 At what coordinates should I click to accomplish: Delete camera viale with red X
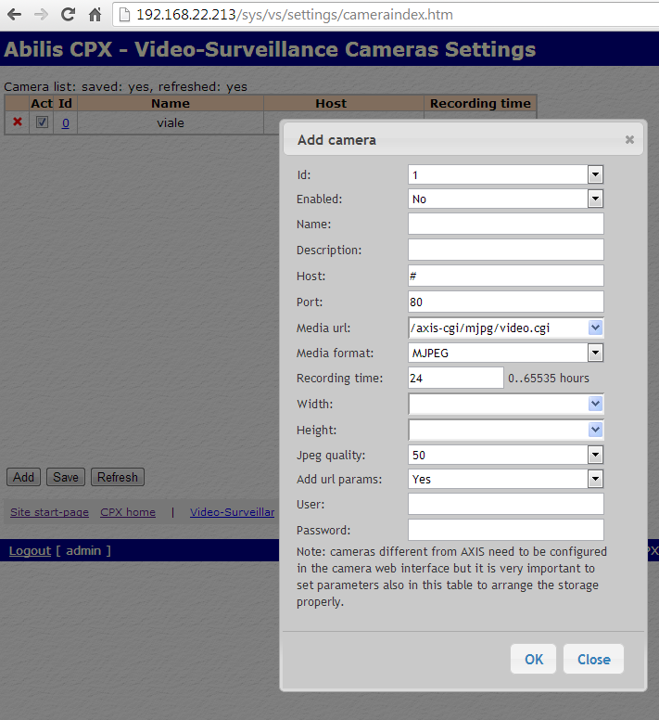(18, 122)
